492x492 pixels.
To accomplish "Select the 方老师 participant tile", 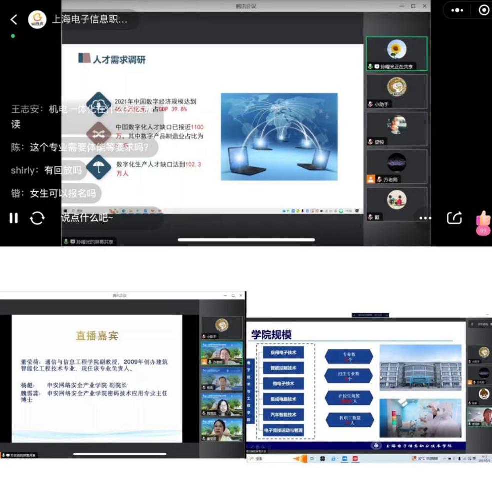I will click(396, 166).
